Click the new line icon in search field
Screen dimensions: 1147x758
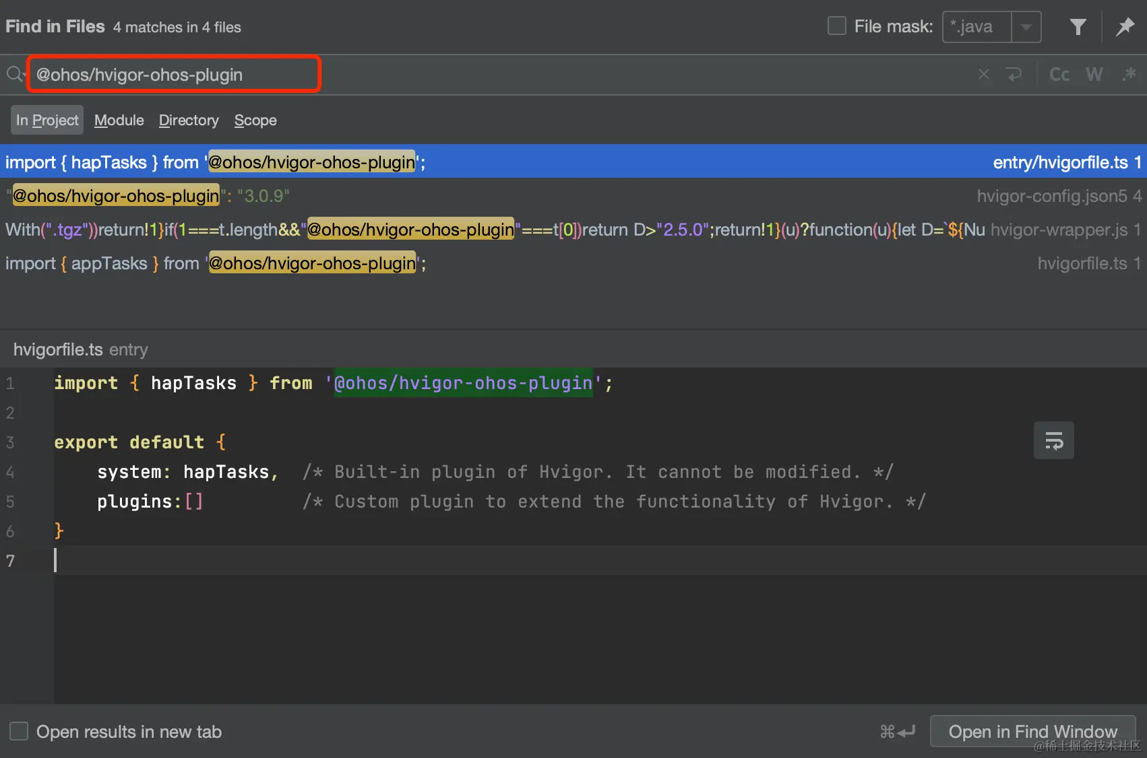tap(1014, 75)
